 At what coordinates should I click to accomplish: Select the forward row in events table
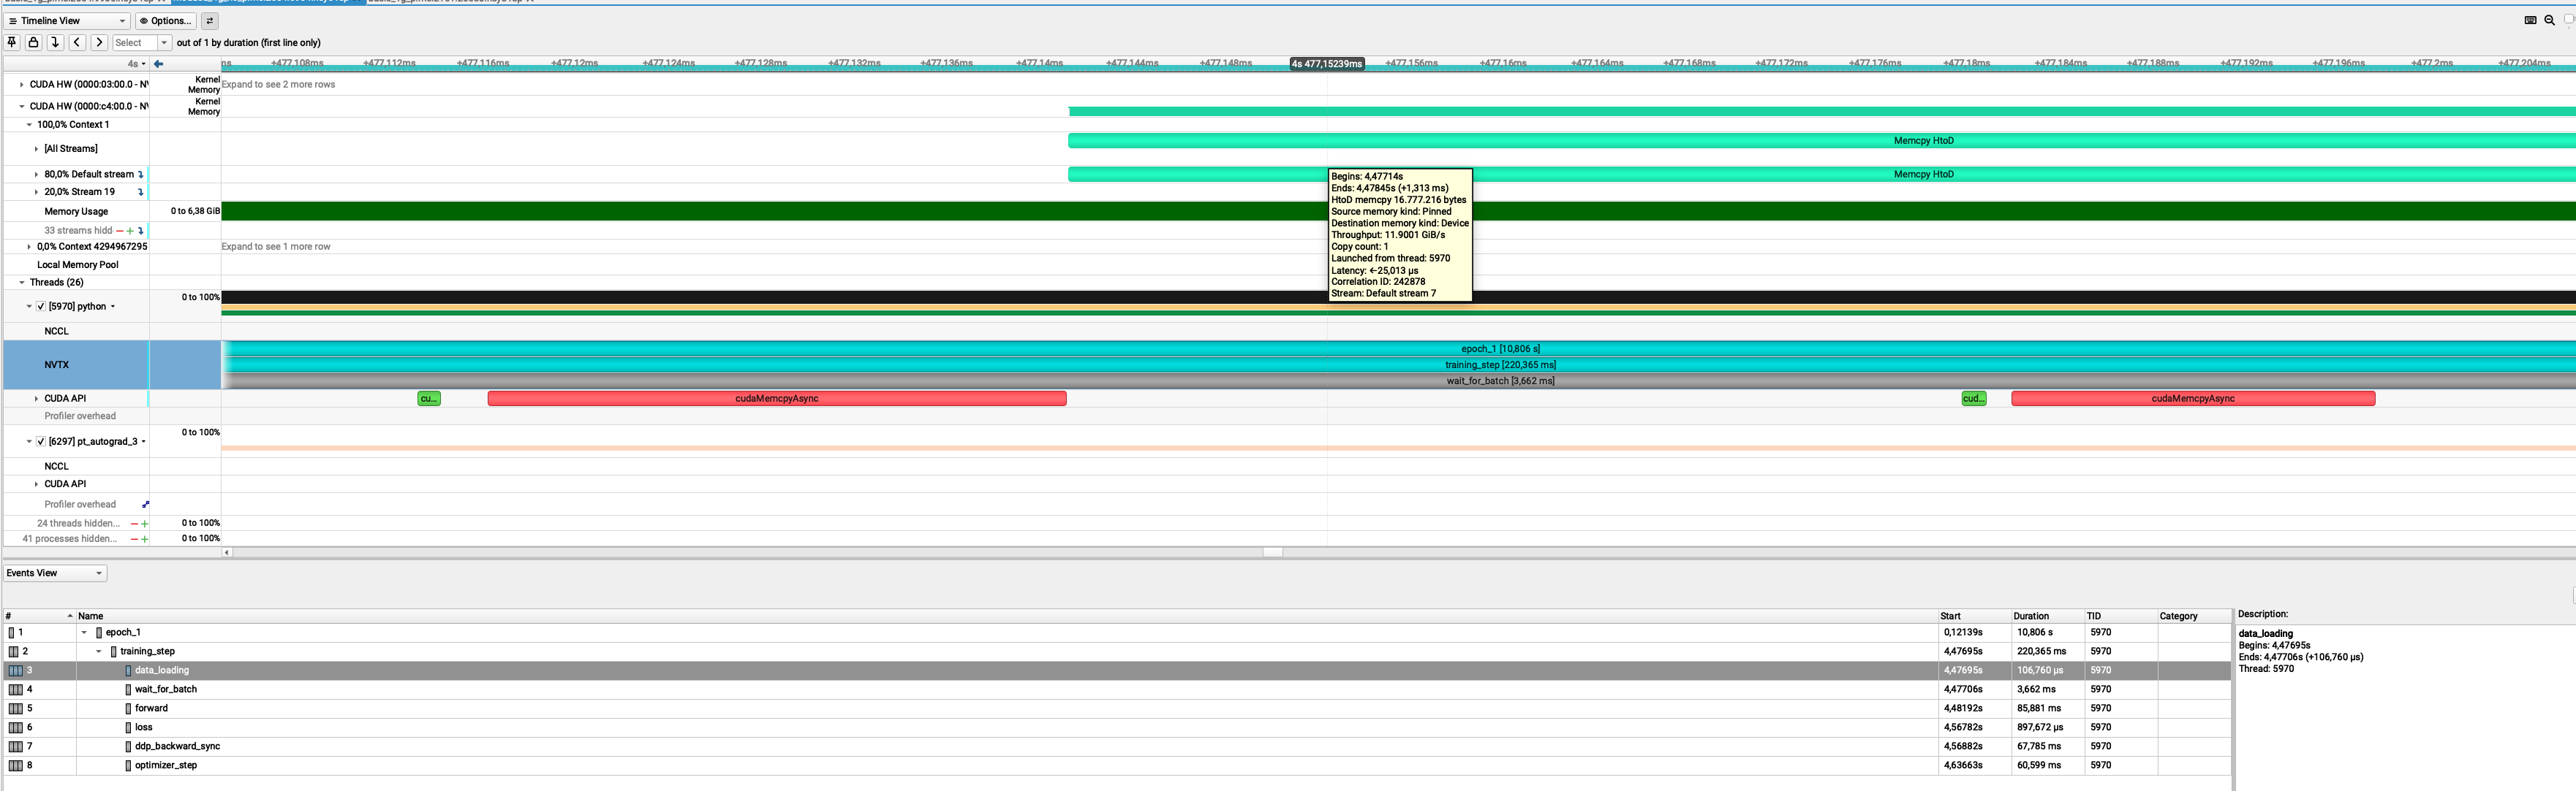point(152,708)
